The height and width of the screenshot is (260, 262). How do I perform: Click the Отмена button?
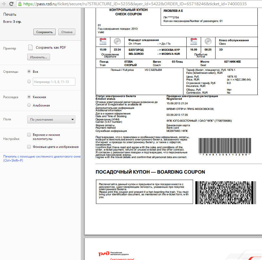pyautogui.click(x=67, y=32)
